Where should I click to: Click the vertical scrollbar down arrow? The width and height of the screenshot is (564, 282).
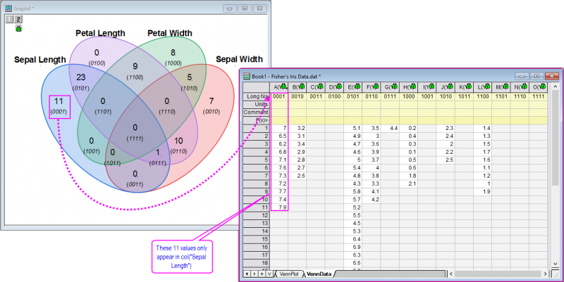[x=555, y=264]
